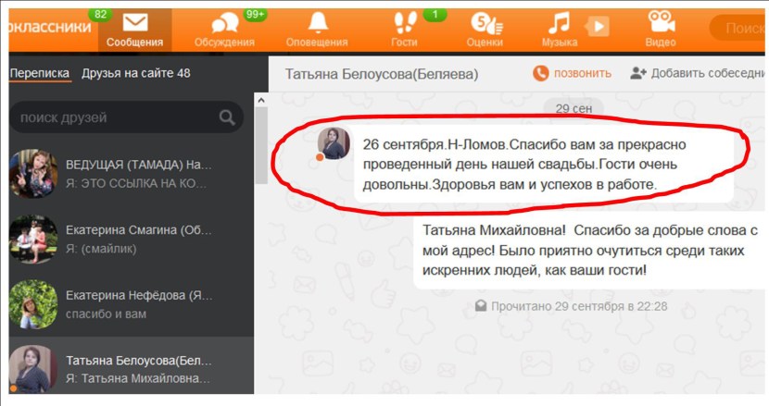Open the Оповещения bell icon
Screen dimensions: 769x406
(x=317, y=22)
